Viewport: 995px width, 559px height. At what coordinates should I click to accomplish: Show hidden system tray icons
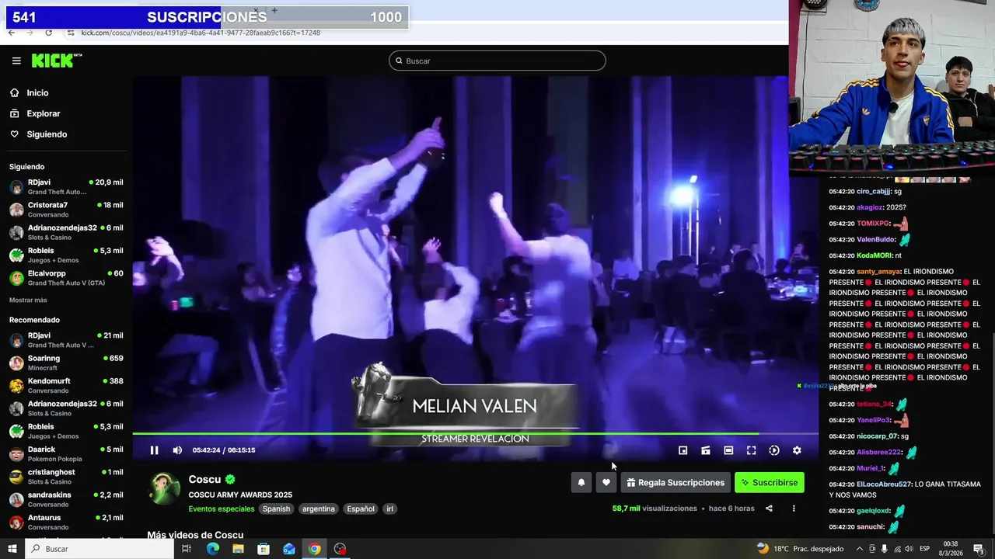[860, 549]
